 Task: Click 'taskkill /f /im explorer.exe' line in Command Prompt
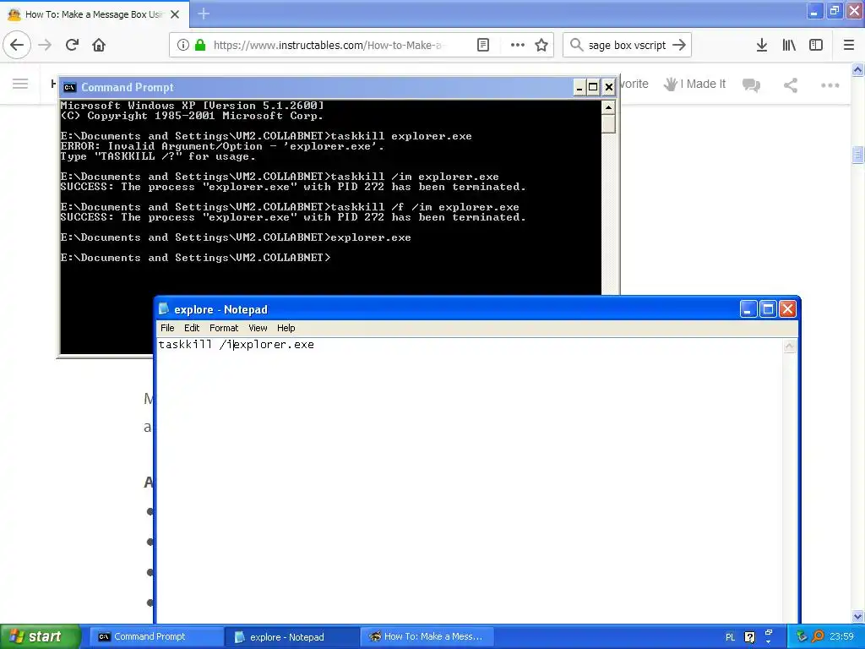(x=291, y=208)
